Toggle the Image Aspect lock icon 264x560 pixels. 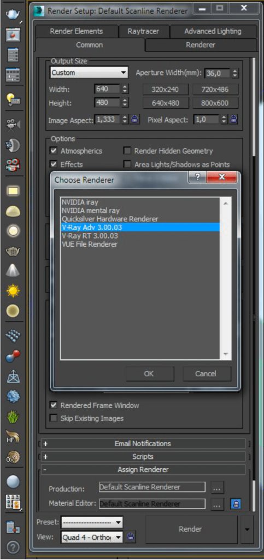click(134, 119)
